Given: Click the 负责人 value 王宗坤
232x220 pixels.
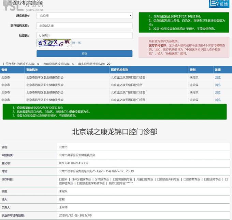Looking at the screenshot, I should click(x=63, y=207).
